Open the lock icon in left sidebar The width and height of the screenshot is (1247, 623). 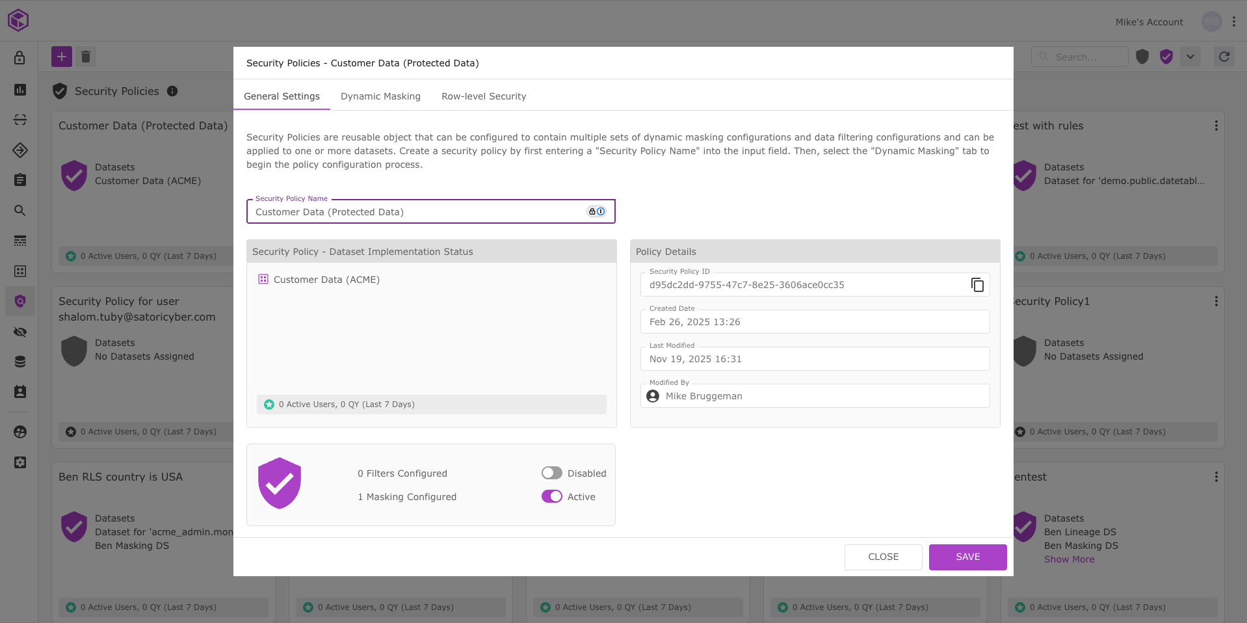20,58
